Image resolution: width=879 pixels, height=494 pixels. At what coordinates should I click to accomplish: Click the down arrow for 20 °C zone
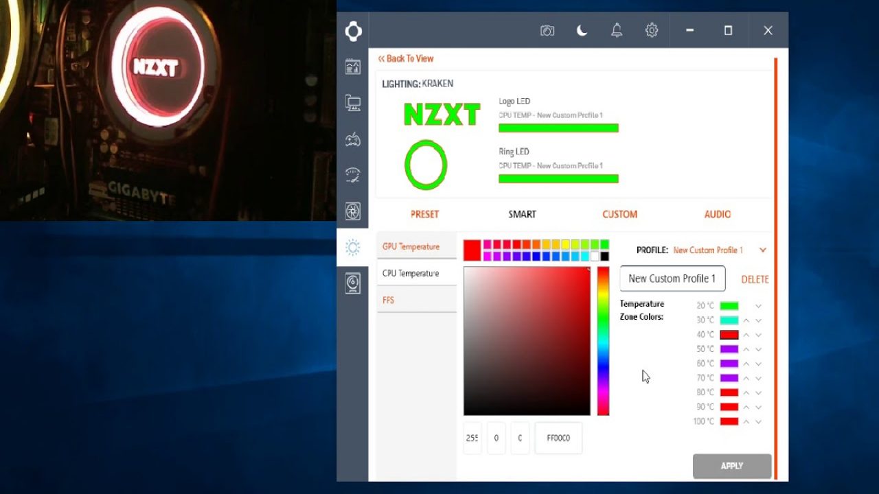(758, 306)
